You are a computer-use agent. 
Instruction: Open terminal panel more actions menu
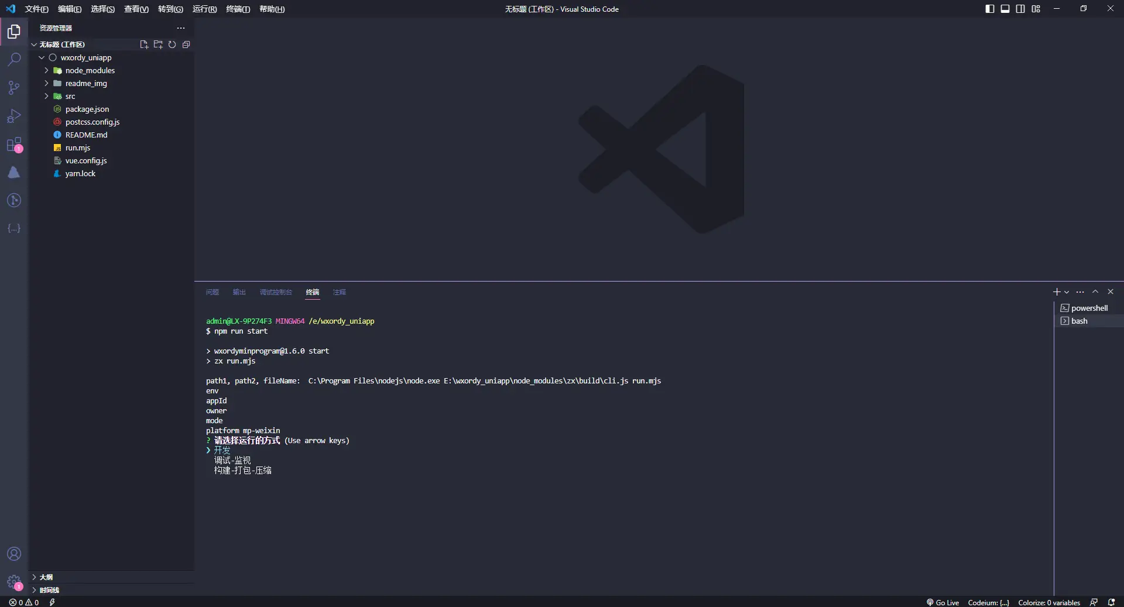[1080, 292]
